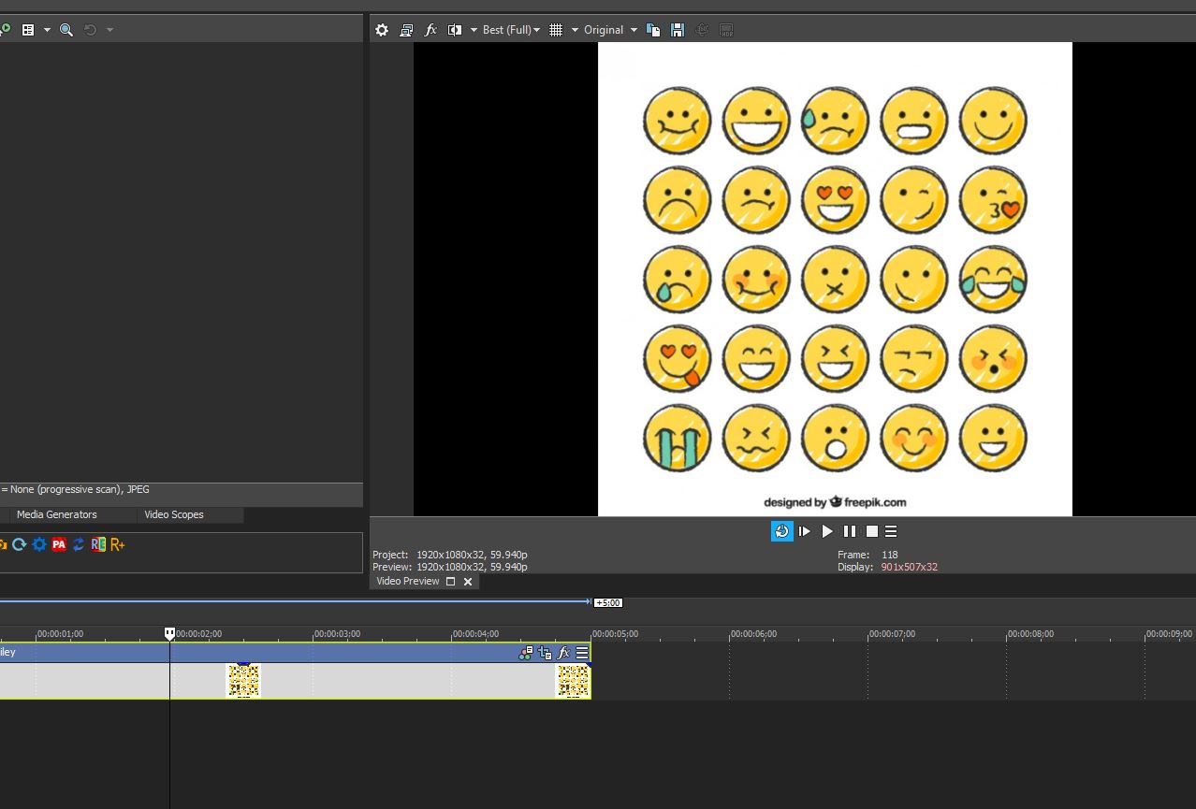Click the media search magnifier icon
Viewport: 1196px width, 809px height.
pyautogui.click(x=66, y=30)
